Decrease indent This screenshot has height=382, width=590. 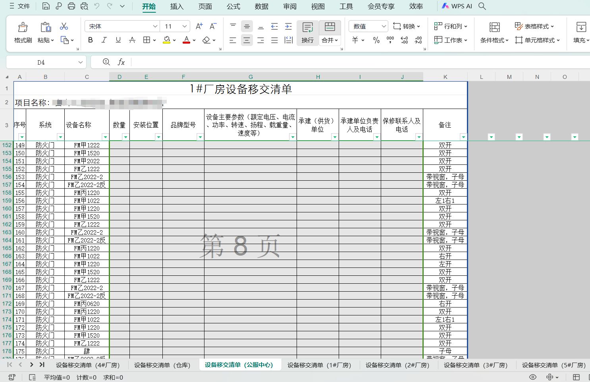(x=274, y=26)
